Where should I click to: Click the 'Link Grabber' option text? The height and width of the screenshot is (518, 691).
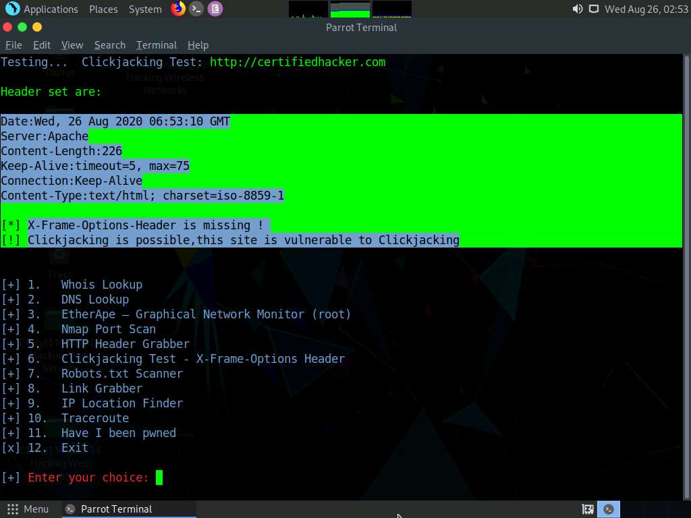pos(102,388)
